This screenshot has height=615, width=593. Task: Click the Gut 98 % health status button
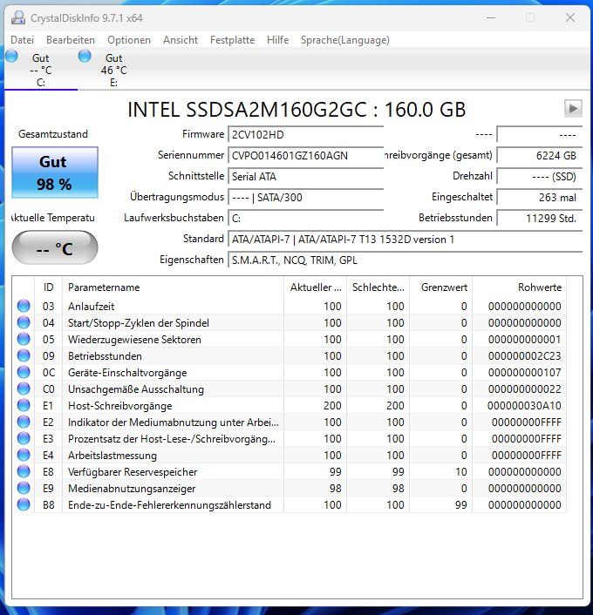(55, 172)
